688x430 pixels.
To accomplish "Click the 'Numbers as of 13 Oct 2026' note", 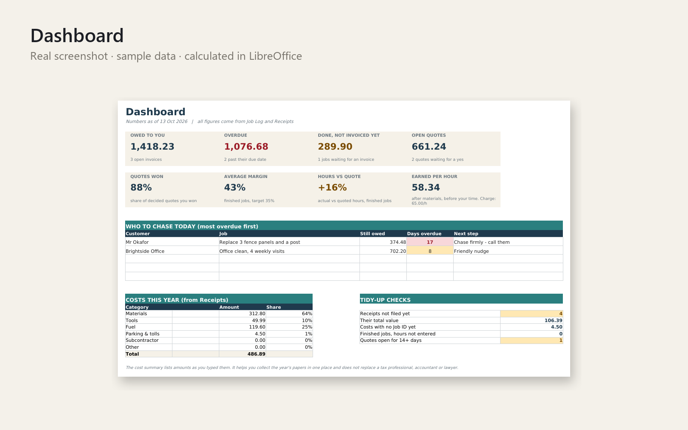I will (x=157, y=121).
